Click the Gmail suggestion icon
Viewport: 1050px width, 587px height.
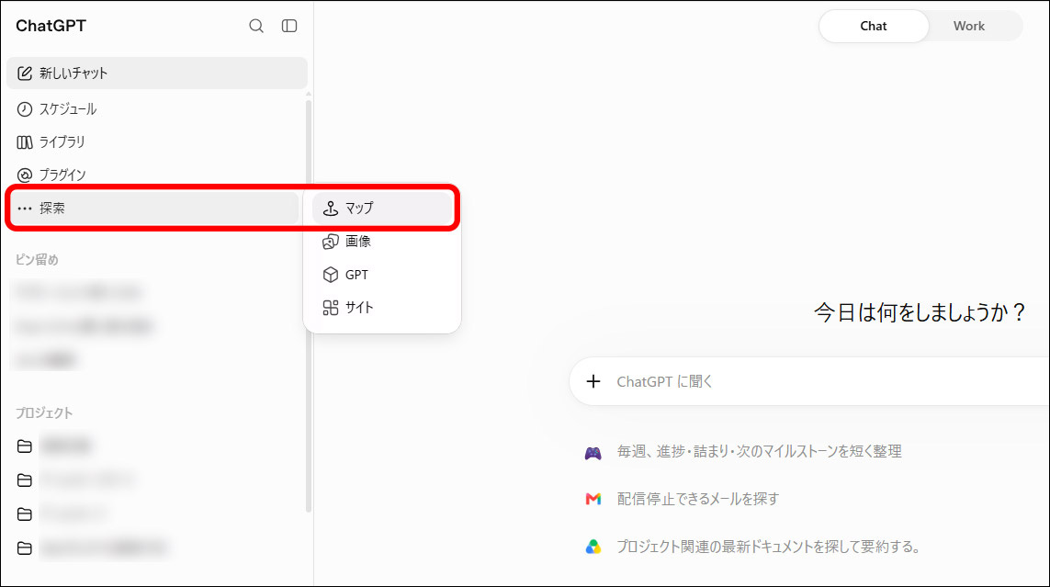593,500
